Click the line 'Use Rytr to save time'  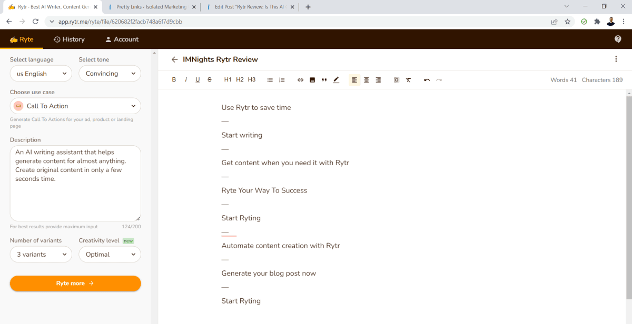[256, 107]
